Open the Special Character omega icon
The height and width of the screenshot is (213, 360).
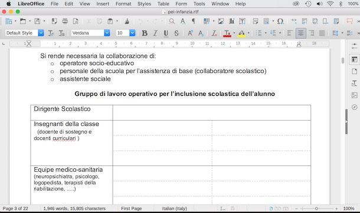280,21
